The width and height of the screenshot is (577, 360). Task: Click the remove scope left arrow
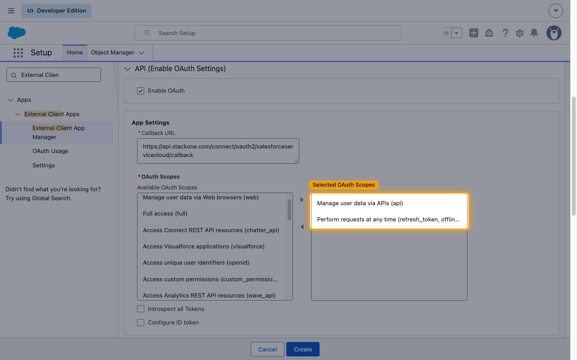tap(302, 227)
